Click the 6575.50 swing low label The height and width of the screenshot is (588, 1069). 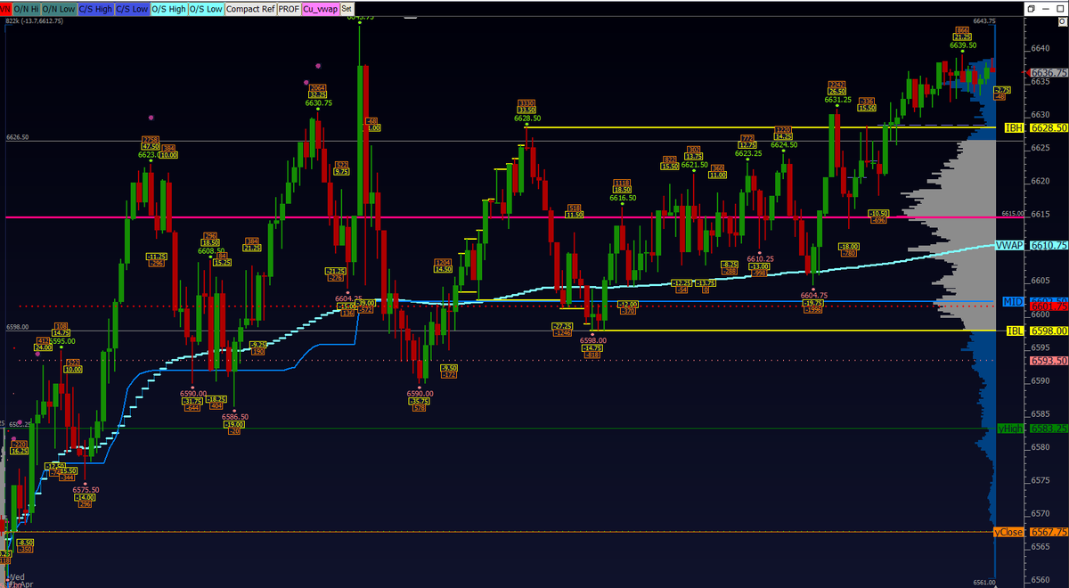coord(86,489)
